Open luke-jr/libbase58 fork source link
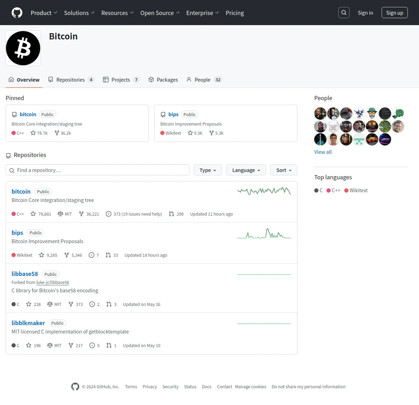The width and height of the screenshot is (419, 405). coord(53,282)
